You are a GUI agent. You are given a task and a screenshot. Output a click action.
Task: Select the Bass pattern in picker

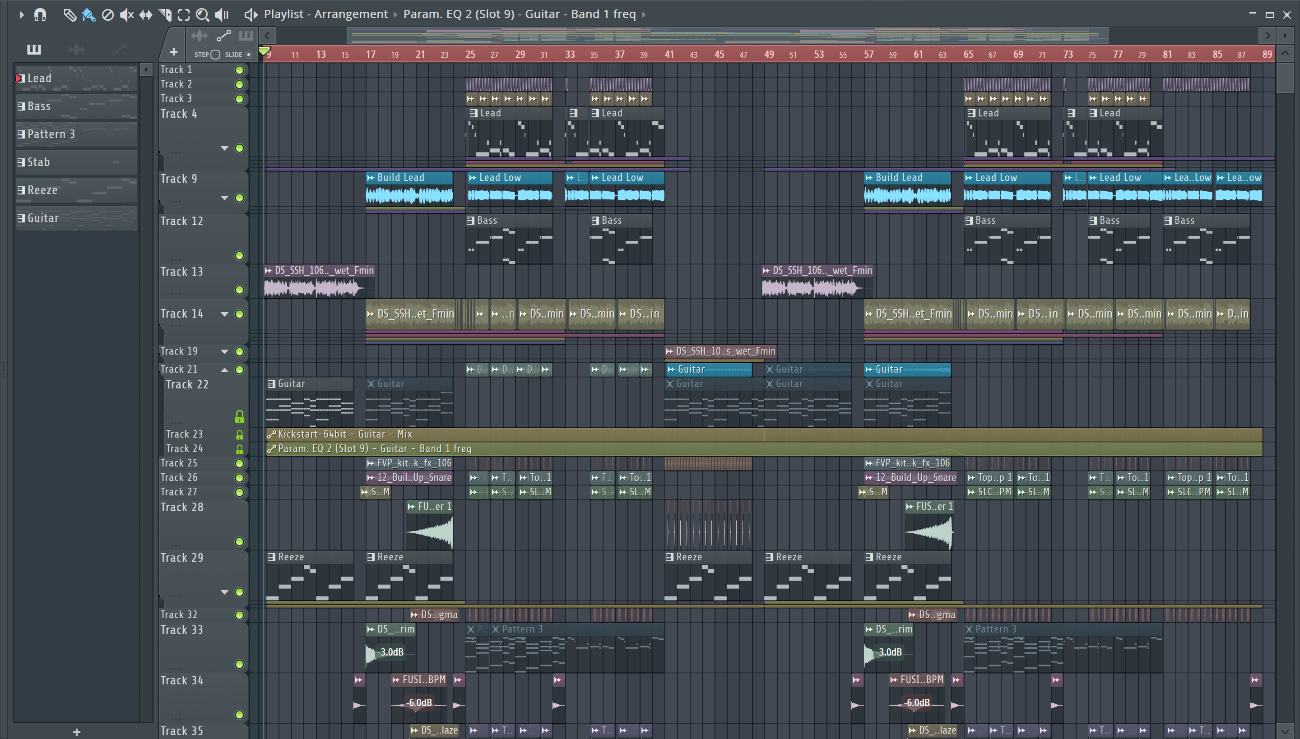(x=77, y=106)
